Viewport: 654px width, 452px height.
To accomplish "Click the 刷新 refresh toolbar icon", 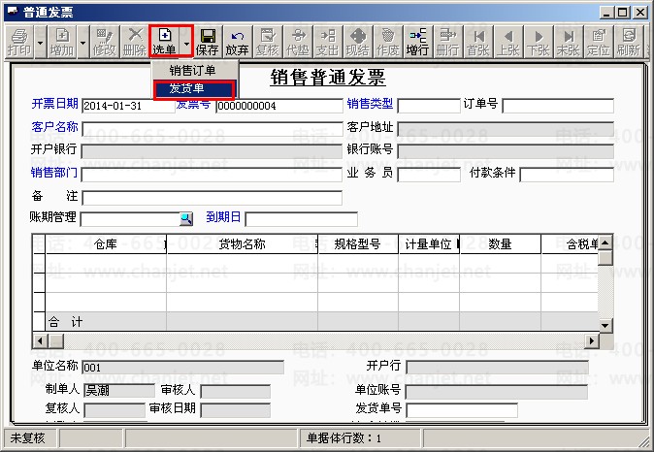I will [x=628, y=42].
